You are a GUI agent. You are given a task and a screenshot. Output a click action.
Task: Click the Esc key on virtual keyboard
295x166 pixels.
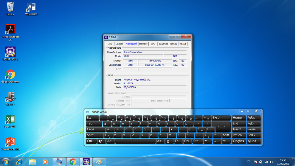(92, 118)
